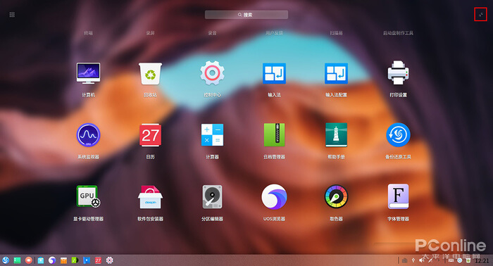Launch 系统监视器 System Monitor

88,135
